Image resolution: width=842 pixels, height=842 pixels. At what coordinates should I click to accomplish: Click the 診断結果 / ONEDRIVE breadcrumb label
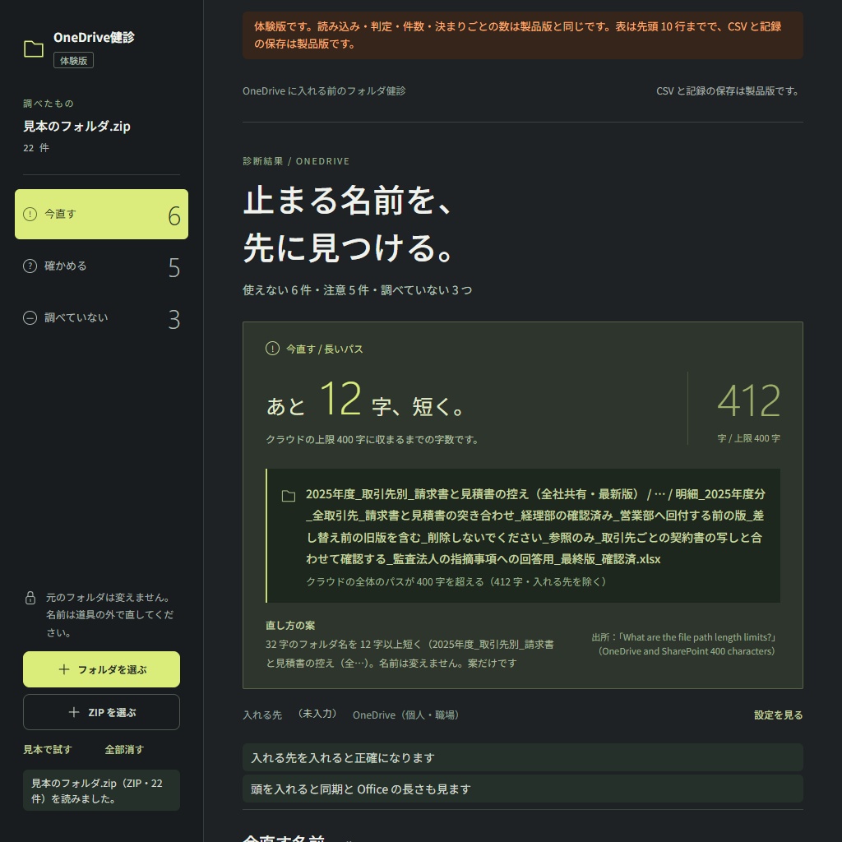296,161
